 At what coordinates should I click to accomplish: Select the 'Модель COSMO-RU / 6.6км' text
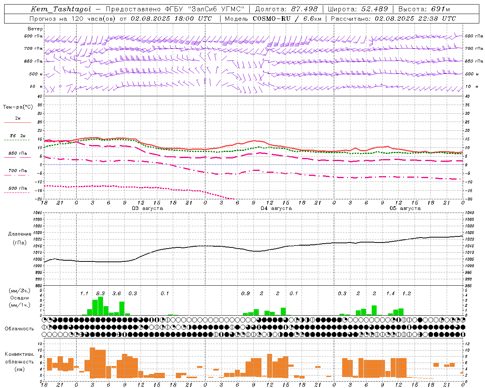[x=273, y=19]
